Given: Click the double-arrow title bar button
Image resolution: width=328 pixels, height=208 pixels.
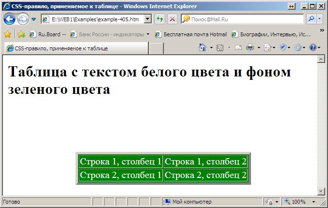Looking at the screenshot, I should (292, 6).
